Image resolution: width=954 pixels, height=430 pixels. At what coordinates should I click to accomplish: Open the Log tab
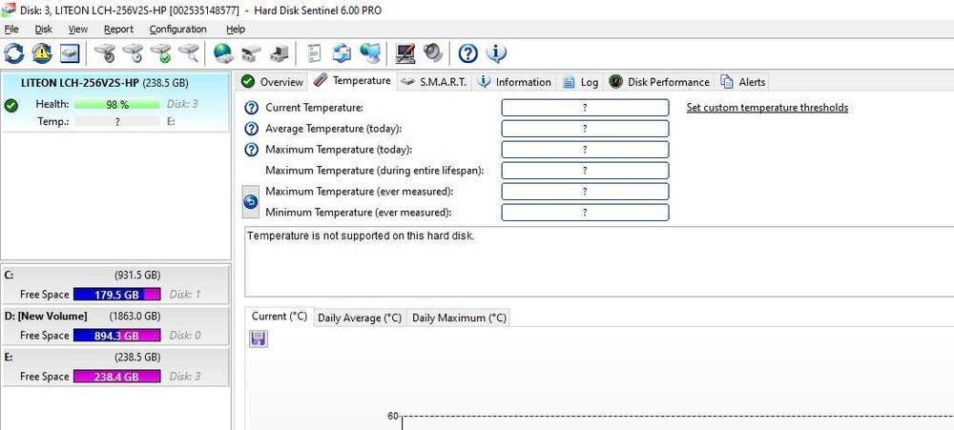click(x=580, y=82)
